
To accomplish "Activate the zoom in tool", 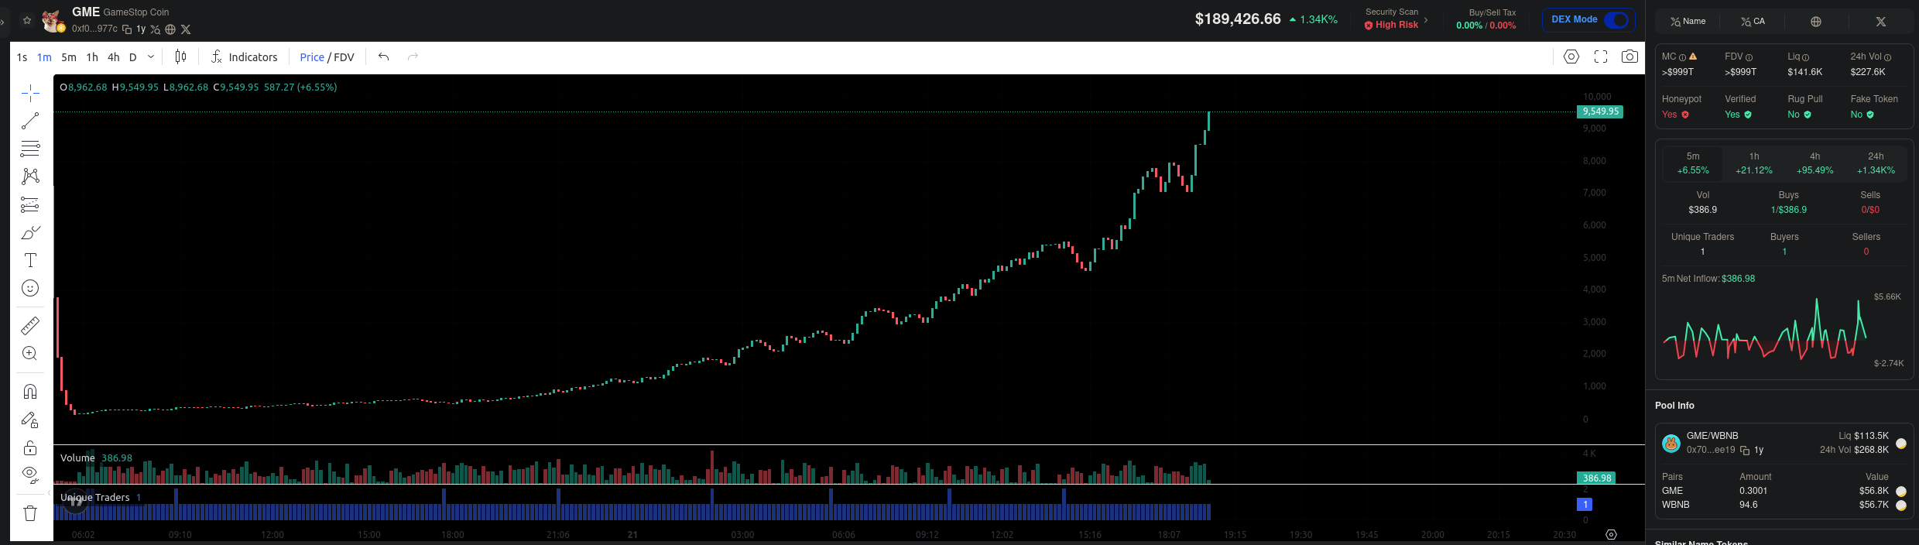I will [x=30, y=354].
